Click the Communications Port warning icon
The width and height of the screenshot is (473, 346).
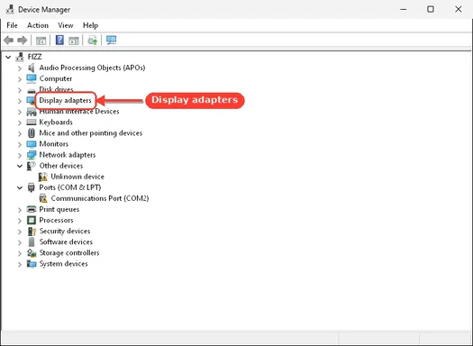click(x=43, y=198)
